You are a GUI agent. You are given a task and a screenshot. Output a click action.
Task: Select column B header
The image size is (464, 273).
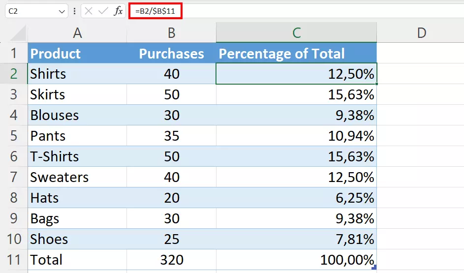171,32
